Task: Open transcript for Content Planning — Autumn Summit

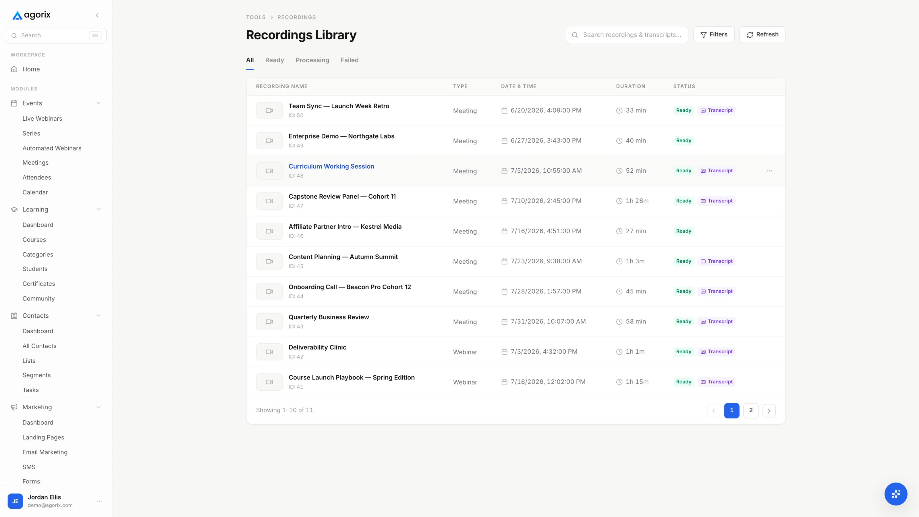Action: pos(716,261)
